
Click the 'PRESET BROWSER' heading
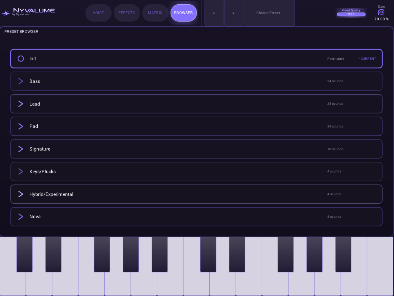[21, 32]
